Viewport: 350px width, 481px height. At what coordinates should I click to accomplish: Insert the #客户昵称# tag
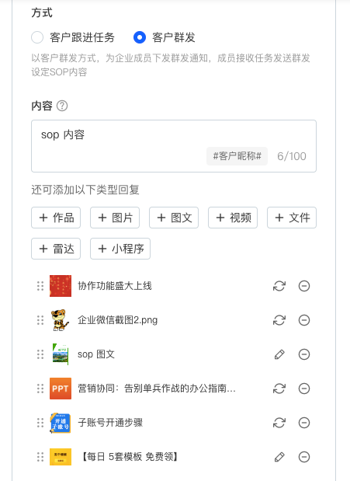click(x=237, y=156)
